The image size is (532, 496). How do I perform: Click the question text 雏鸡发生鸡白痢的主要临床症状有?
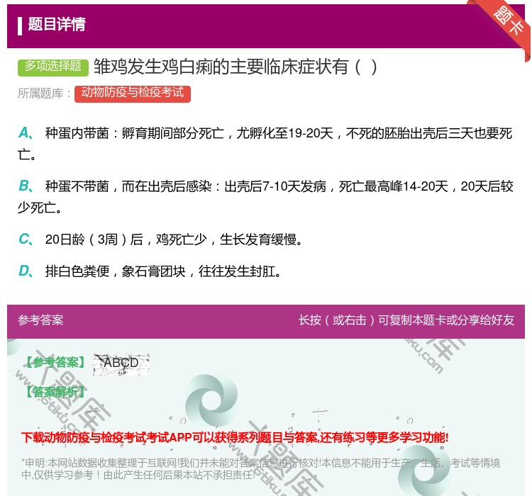click(235, 67)
